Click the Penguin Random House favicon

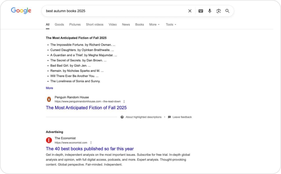pyautogui.click(x=49, y=99)
